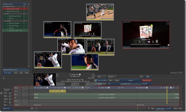The height and width of the screenshot is (112, 186).
Task: Click the library Save button
Action: pos(16,73)
